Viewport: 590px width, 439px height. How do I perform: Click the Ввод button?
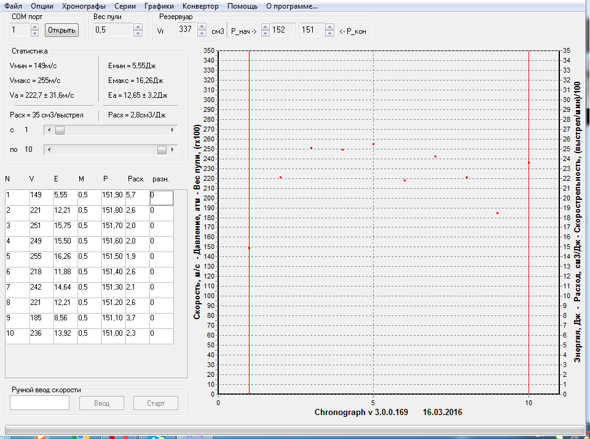point(101,403)
